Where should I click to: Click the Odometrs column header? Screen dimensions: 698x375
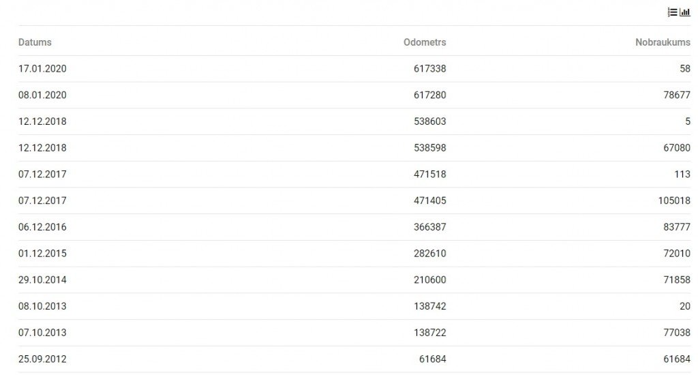point(425,42)
